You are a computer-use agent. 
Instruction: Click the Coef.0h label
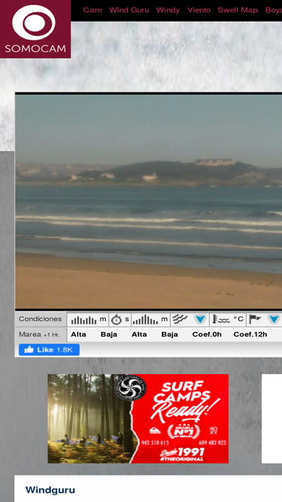tap(207, 335)
